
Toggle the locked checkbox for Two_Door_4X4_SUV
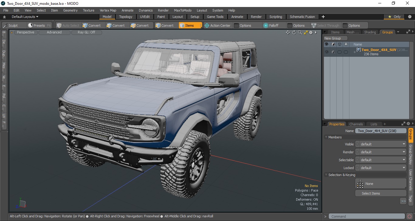pyautogui.click(x=346, y=52)
